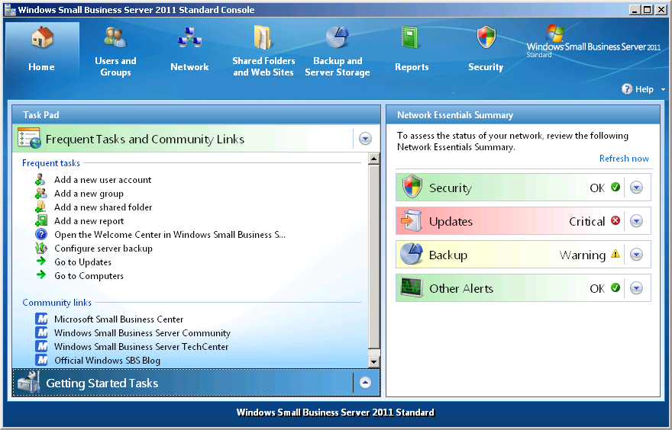The image size is (672, 430).
Task: Open the Users and Groups icon
Action: tap(115, 37)
